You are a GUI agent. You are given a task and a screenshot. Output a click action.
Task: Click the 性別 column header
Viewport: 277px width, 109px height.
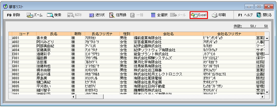pos(126,34)
